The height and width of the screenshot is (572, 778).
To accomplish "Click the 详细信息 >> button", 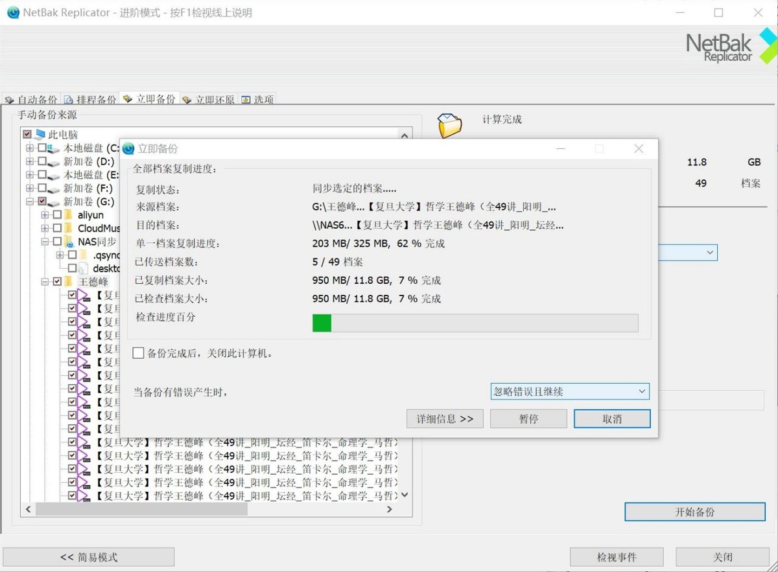I will click(445, 418).
